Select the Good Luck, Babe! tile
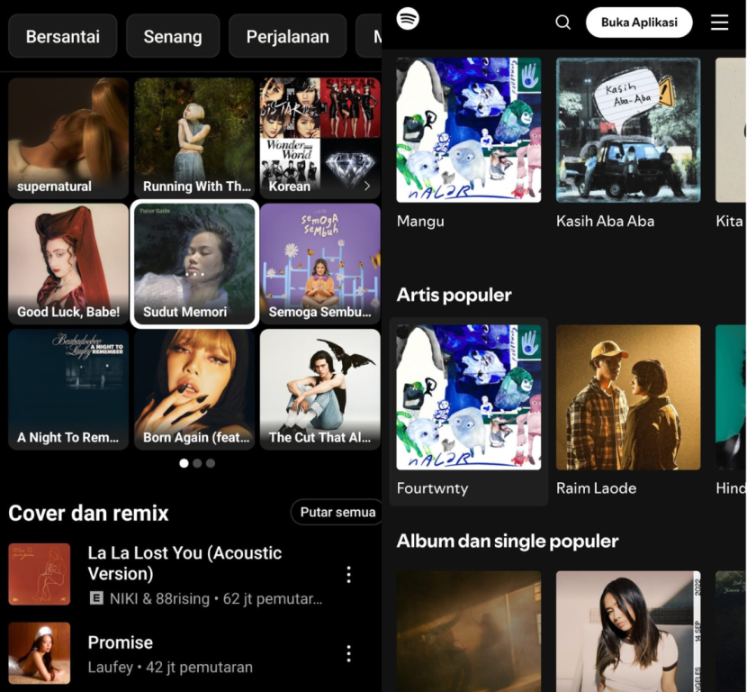 tap(68, 264)
